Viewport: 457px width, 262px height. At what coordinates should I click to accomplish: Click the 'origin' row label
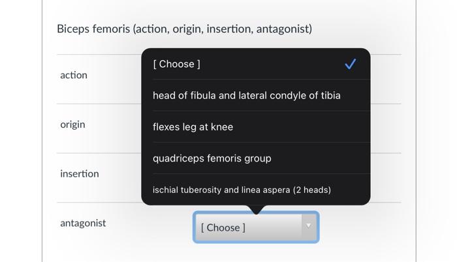point(72,124)
